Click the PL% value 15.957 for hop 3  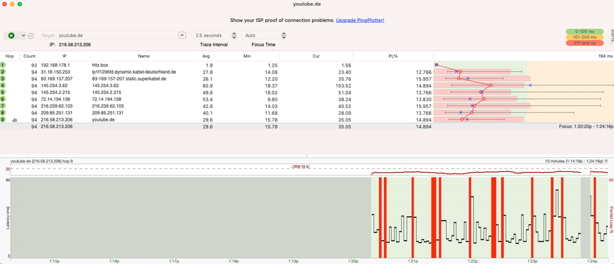pyautogui.click(x=423, y=79)
